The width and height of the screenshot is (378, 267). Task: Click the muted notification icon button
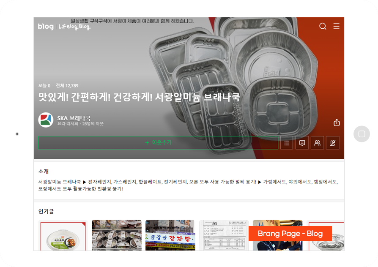(333, 143)
